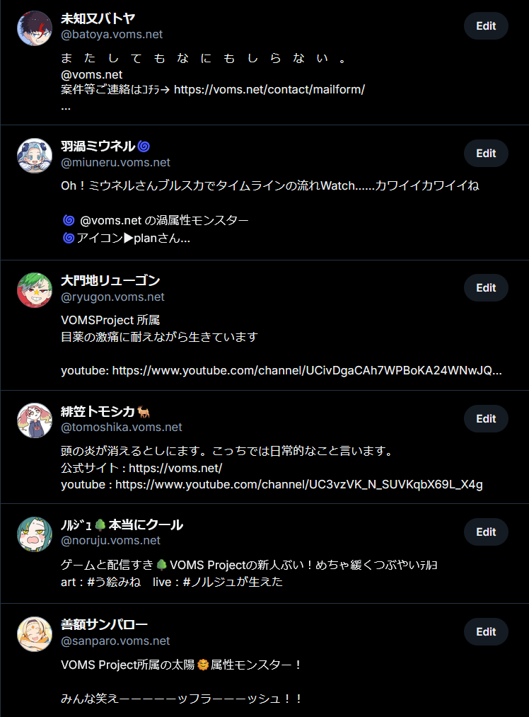Screen dimensions: 529x717
Task: Open the miuneru profile avatar
Action: (x=35, y=156)
